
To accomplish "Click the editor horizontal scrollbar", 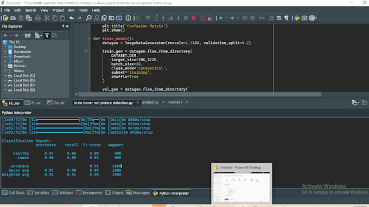I will click(x=200, y=94).
